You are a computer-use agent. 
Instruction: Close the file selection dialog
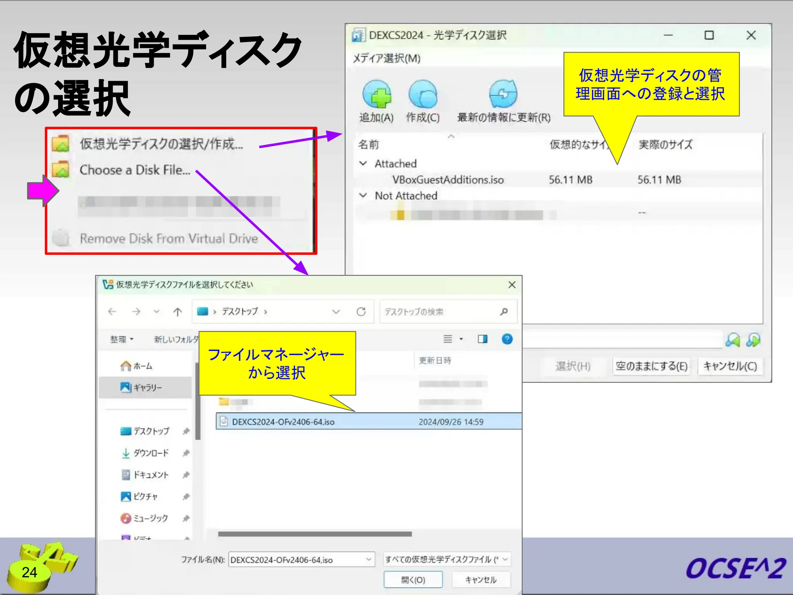(512, 285)
